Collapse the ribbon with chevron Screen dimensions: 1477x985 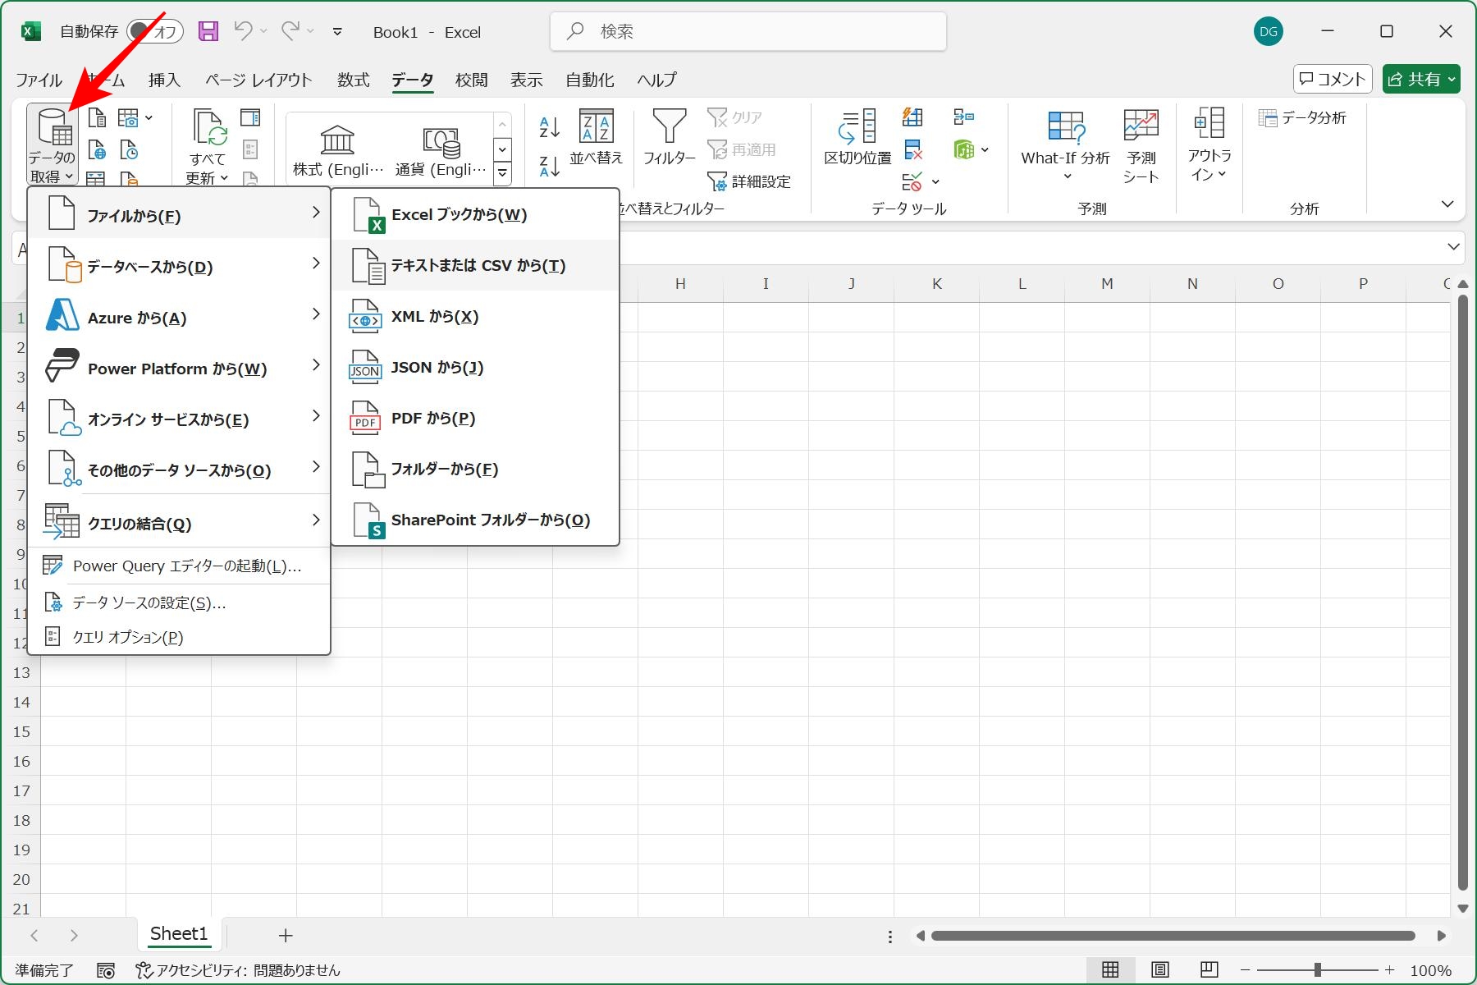point(1447,204)
